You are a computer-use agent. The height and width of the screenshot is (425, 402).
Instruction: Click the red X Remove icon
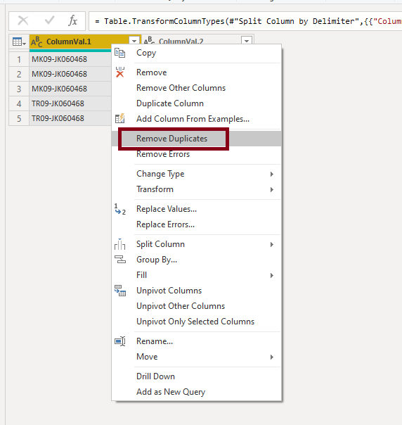point(119,72)
